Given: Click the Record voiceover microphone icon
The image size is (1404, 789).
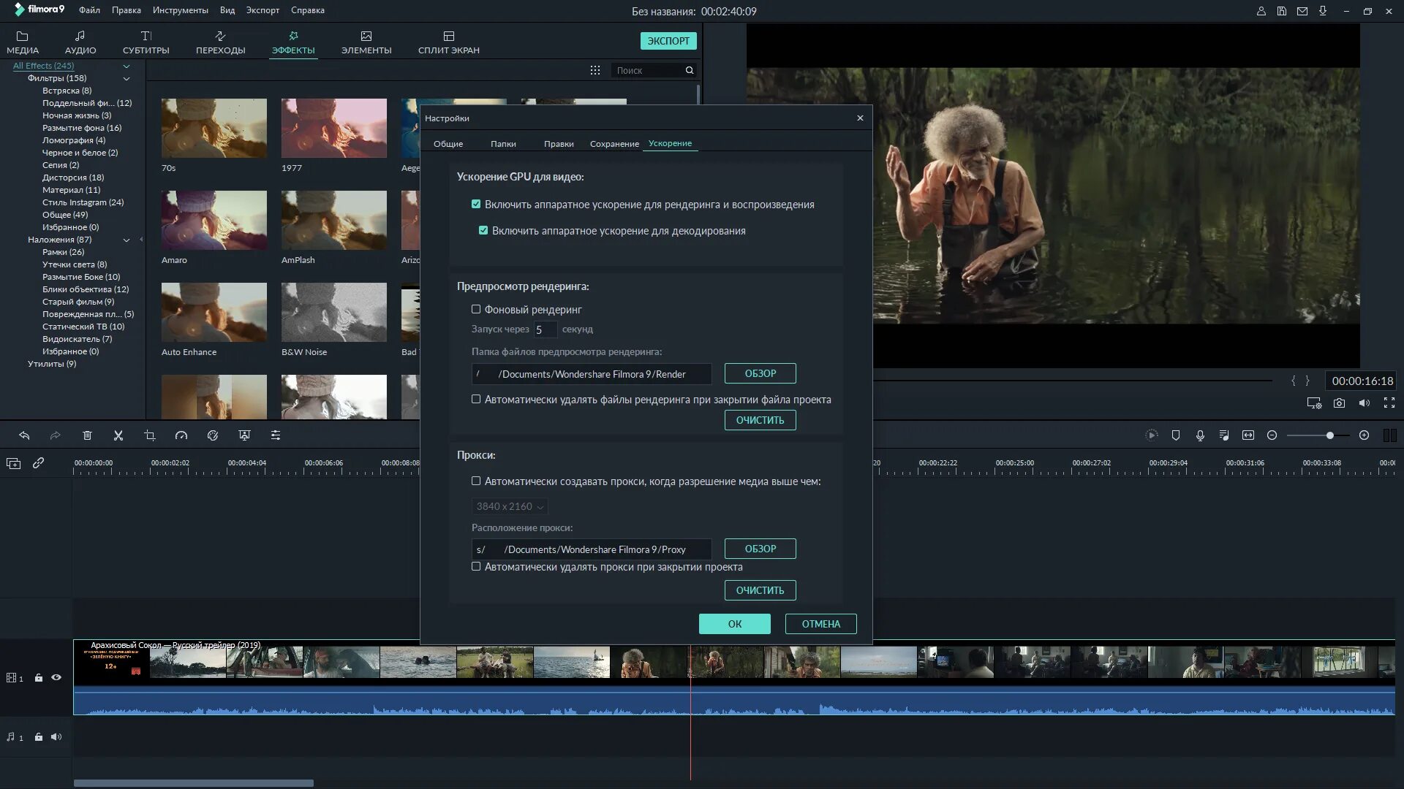Looking at the screenshot, I should [1200, 435].
